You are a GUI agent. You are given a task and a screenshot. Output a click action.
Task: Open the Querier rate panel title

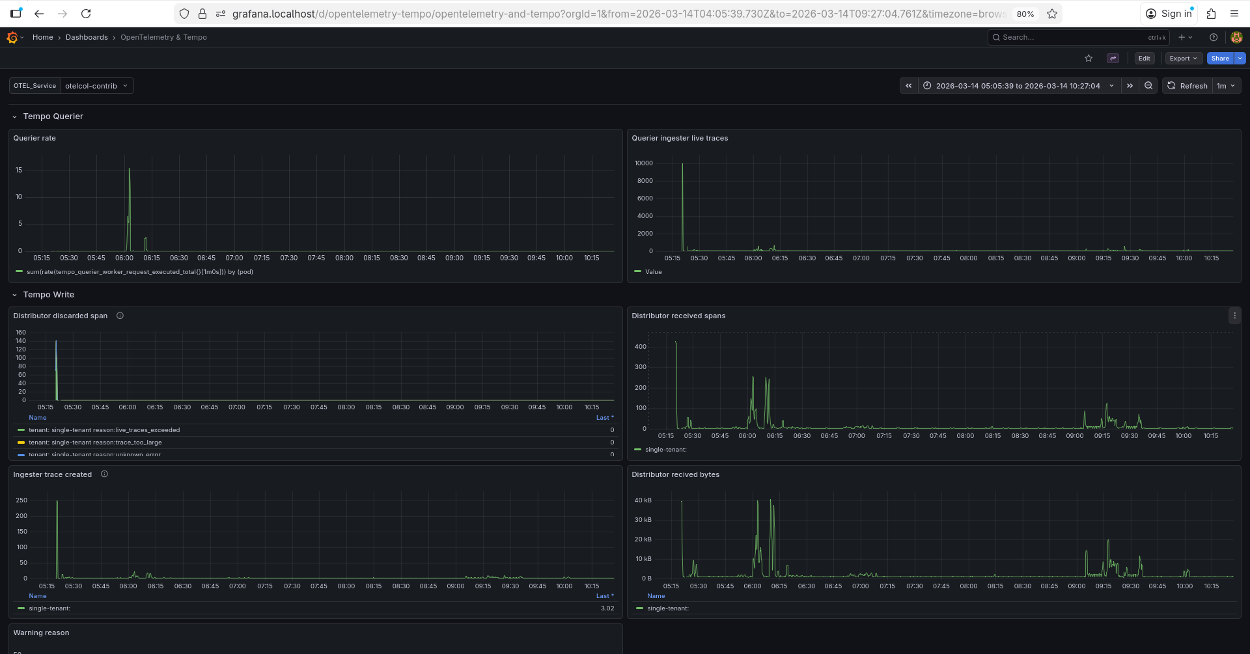tap(35, 138)
